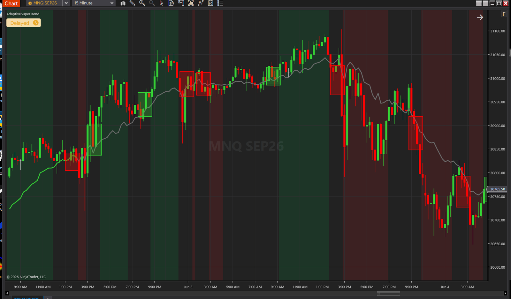The image size is (511, 299).
Task: Click the 31000.00 price axis label
Action: click(498, 78)
